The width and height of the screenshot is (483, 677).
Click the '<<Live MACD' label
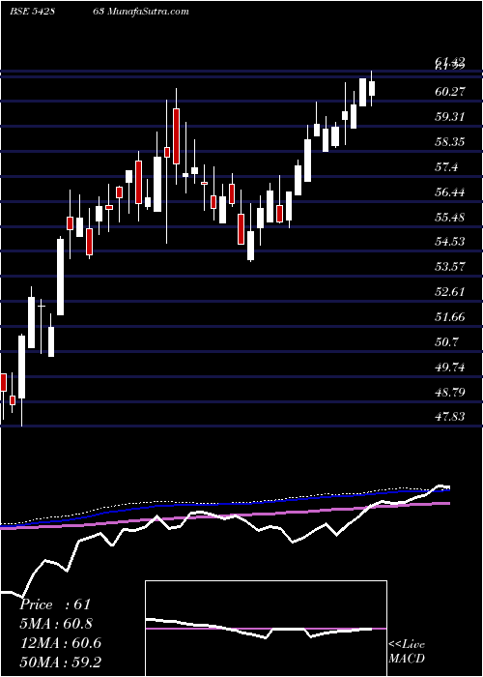[407, 652]
